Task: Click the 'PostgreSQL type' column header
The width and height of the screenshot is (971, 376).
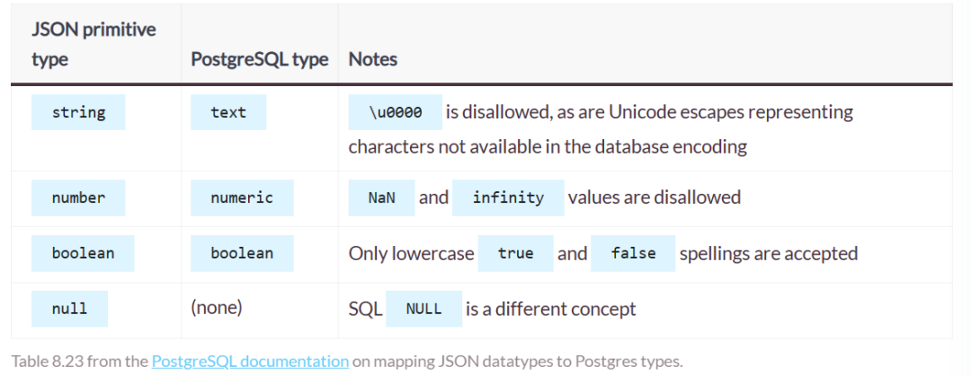Action: click(259, 60)
